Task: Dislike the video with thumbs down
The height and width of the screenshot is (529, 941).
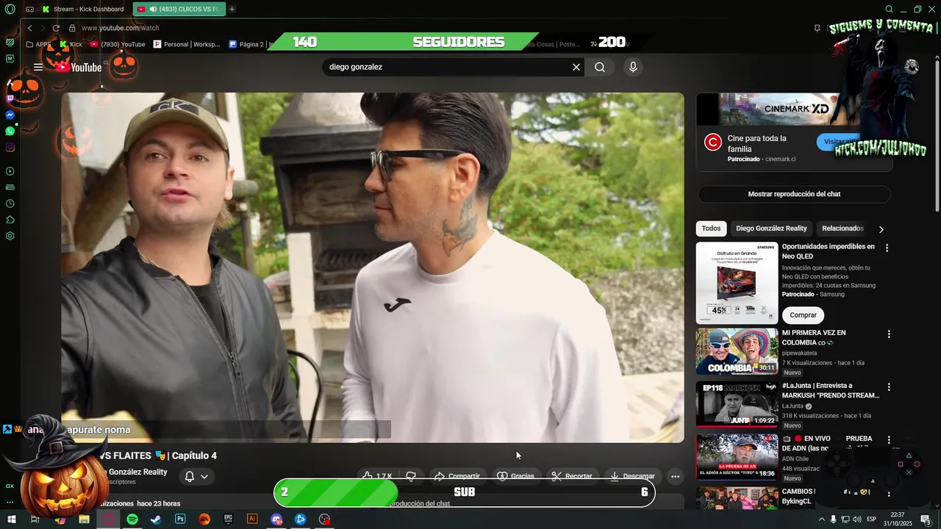Action: (411, 476)
